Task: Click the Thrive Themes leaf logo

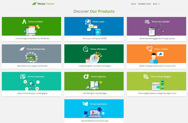Action: click(x=34, y=4)
